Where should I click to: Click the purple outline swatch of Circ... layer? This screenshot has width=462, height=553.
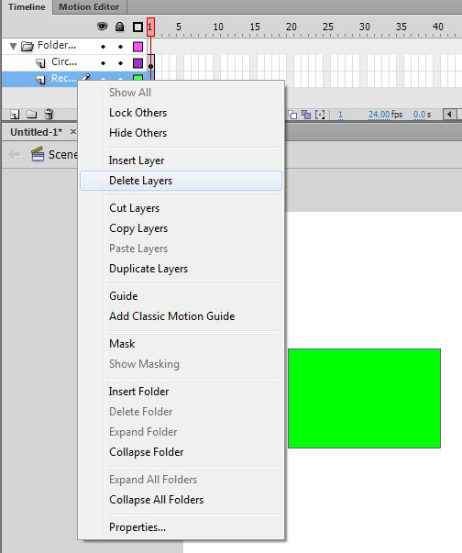137,63
